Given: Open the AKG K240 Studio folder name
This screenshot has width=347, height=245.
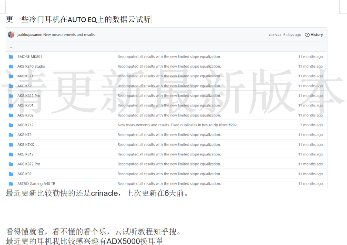Looking at the screenshot, I should 31,66.
